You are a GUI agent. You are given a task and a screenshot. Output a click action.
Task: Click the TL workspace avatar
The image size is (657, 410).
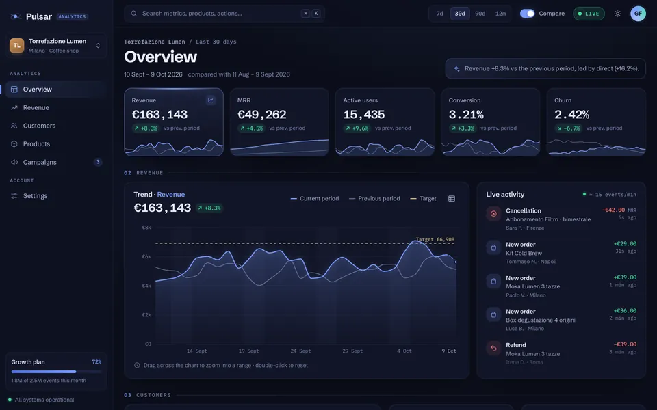(x=16, y=46)
